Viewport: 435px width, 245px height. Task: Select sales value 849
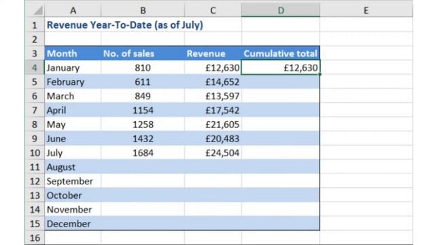[143, 96]
